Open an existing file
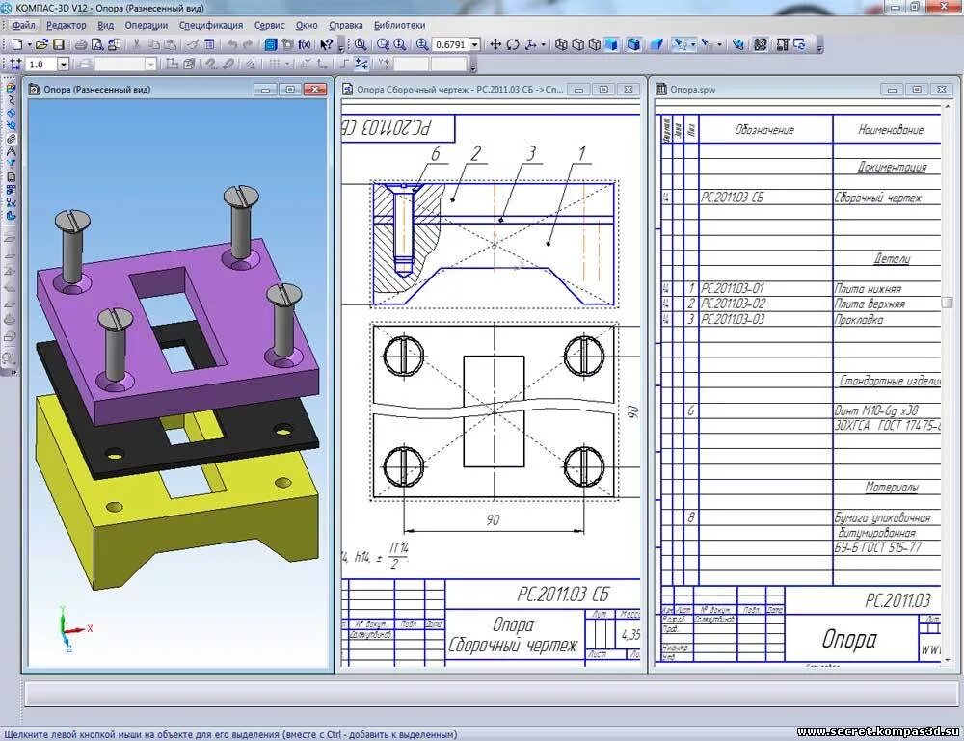 [x=41, y=44]
